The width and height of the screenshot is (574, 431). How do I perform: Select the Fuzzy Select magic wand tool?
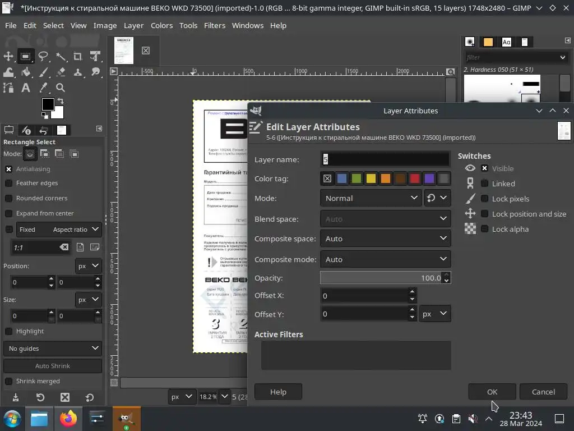61,56
